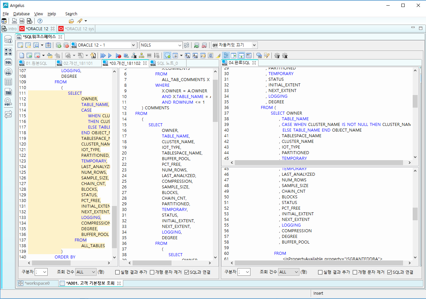Click the gear with T settings icon
This screenshot has width=426, height=299.
coord(277,55)
